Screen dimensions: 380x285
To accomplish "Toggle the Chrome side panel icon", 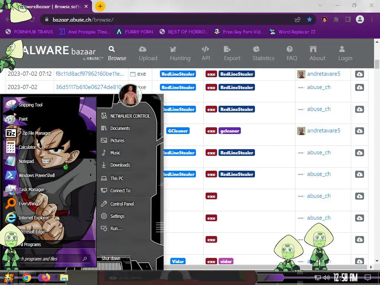I will [348, 20].
